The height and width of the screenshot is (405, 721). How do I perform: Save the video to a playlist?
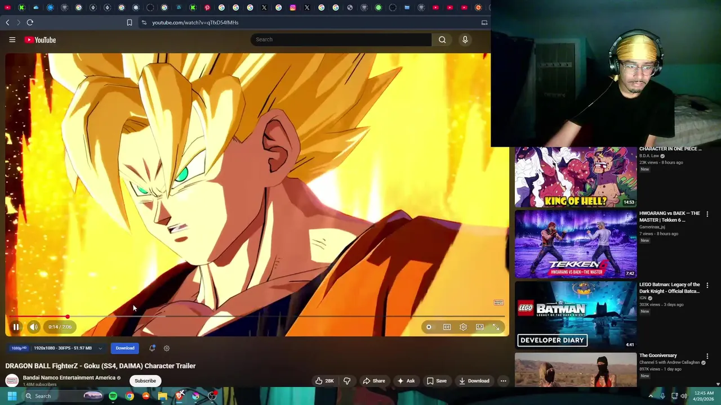pos(437,381)
